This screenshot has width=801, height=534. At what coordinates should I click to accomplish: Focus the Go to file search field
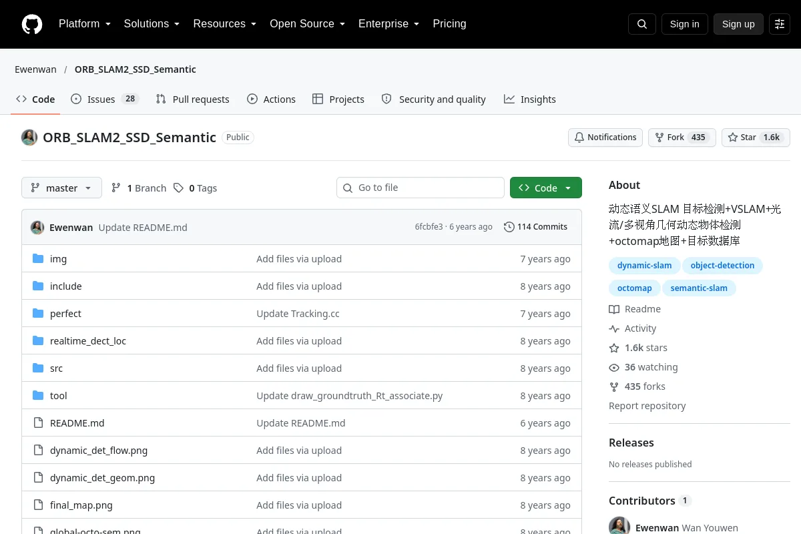[421, 188]
